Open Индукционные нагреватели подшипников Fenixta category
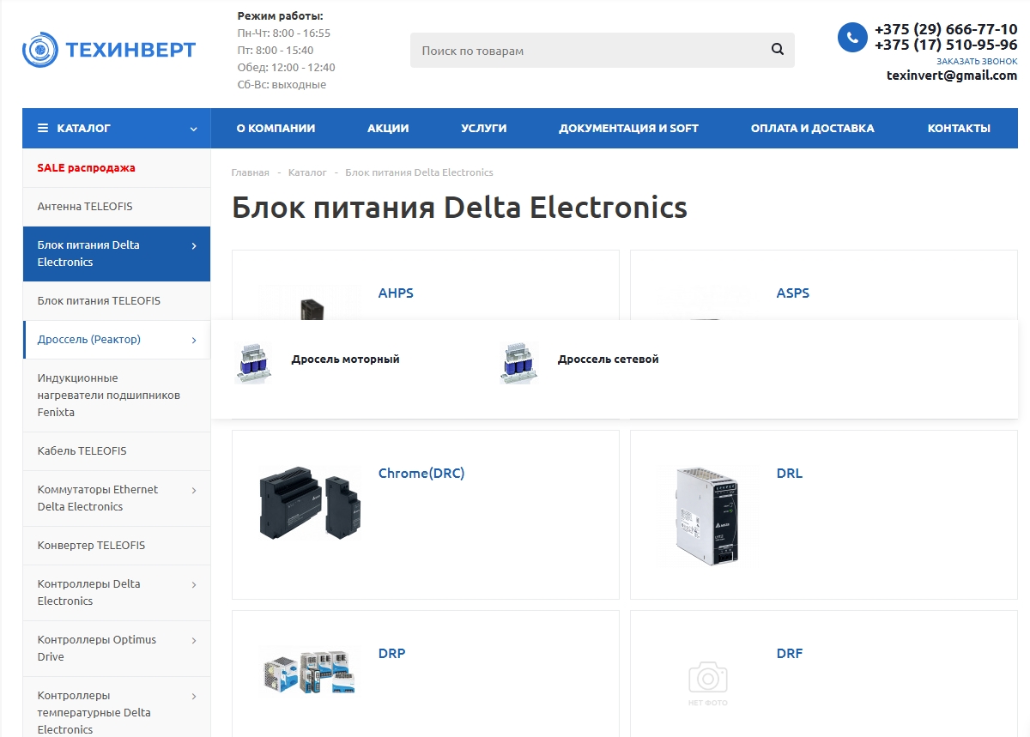The height and width of the screenshot is (737, 1030). click(109, 396)
